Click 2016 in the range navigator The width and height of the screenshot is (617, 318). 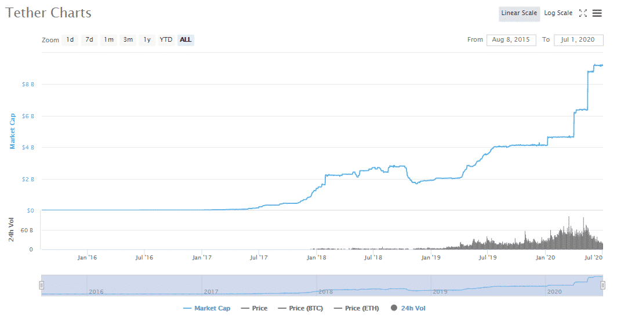coord(96,292)
